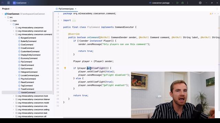The height and width of the screenshot is (123, 220).
Task: Open the cowcannon package run configuration dropdown
Action: tap(161, 3)
